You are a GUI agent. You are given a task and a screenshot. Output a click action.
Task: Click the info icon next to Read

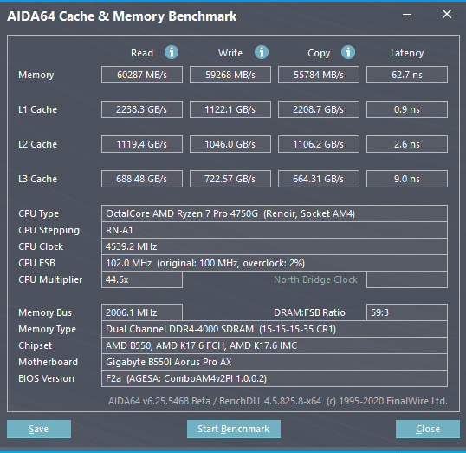point(172,52)
